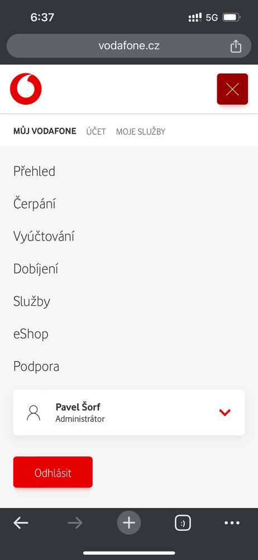Screen dimensions: 258x560
Task: Close the menu with the red X
Action: click(x=232, y=89)
